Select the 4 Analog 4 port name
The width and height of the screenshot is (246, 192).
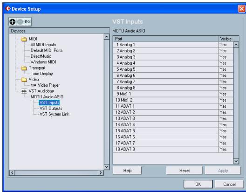(x=126, y=63)
